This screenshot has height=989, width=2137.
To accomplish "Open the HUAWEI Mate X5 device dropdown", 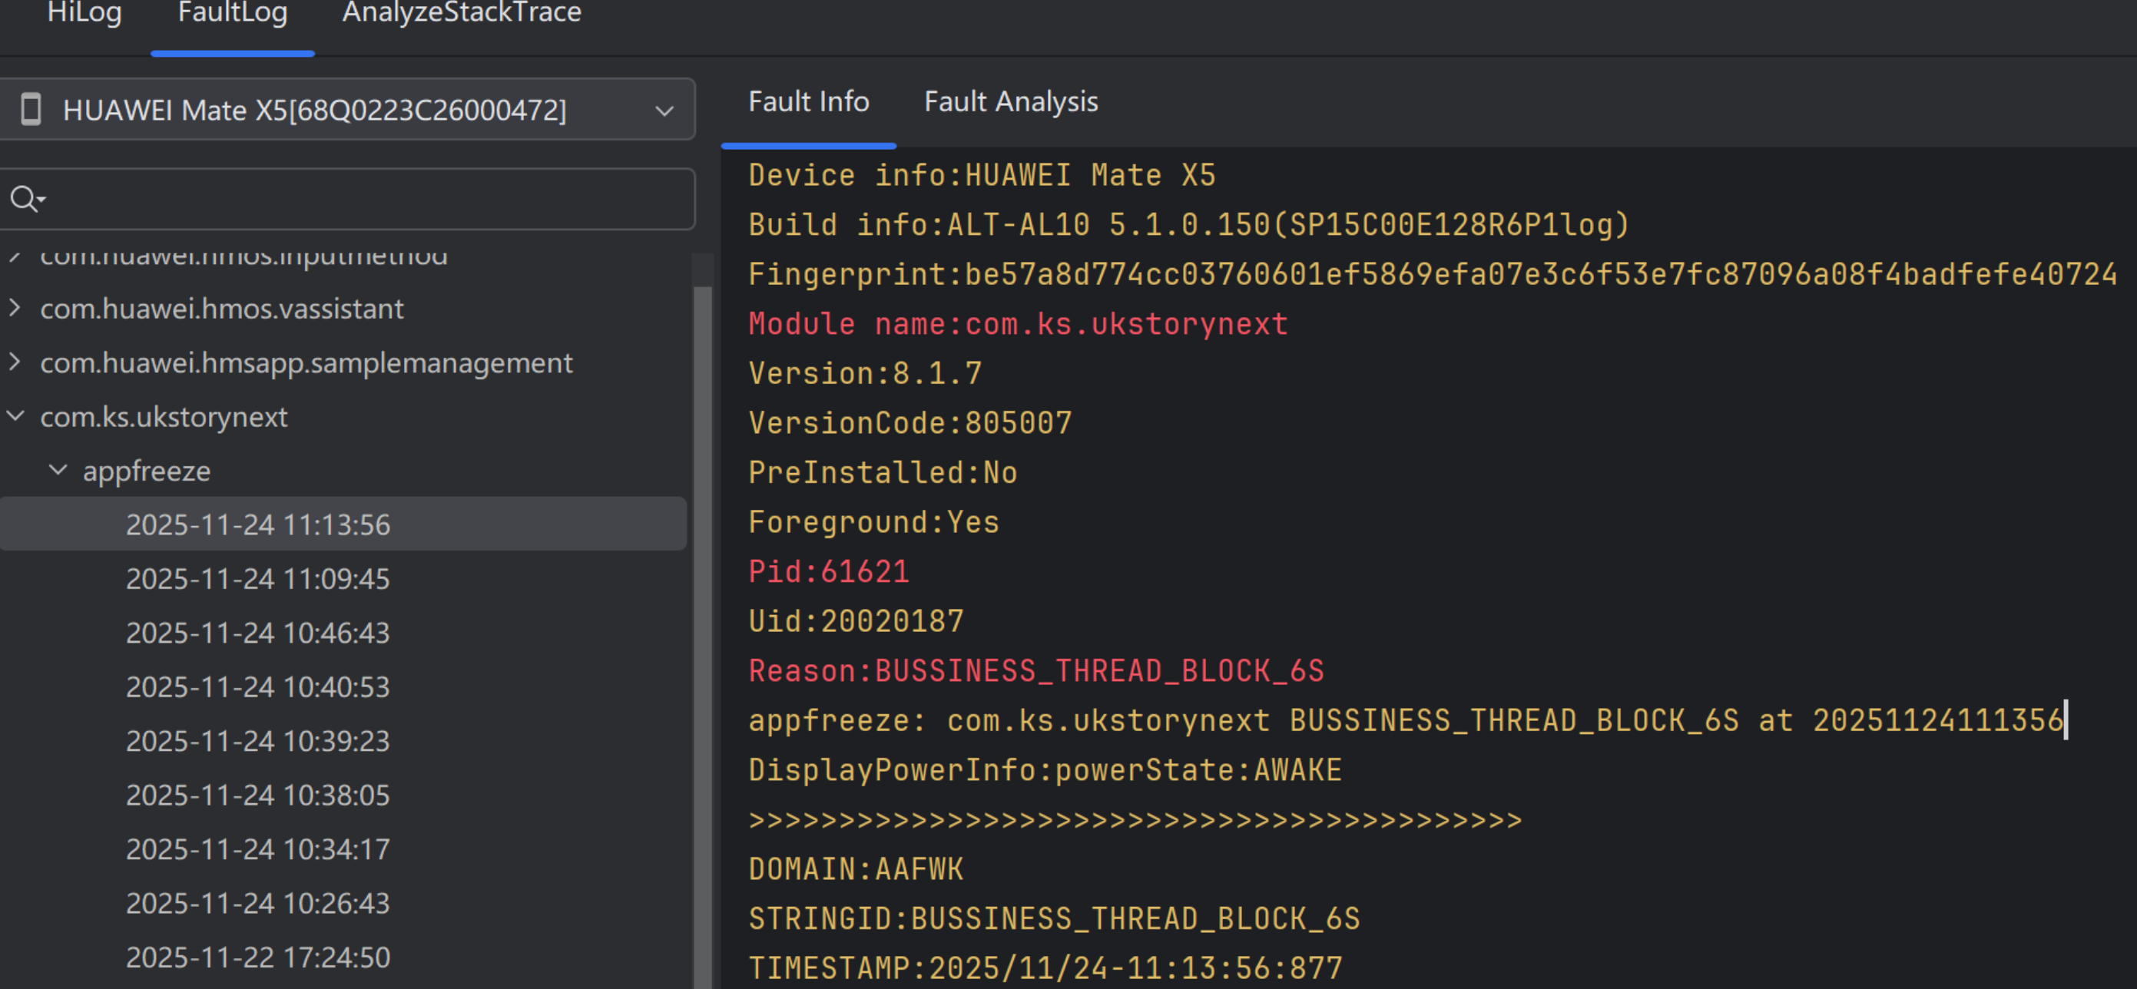I will [x=664, y=111].
